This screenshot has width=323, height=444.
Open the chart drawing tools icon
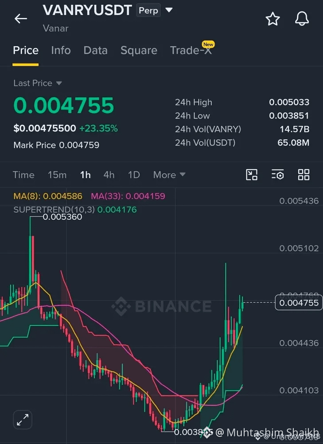pyautogui.click(x=252, y=174)
